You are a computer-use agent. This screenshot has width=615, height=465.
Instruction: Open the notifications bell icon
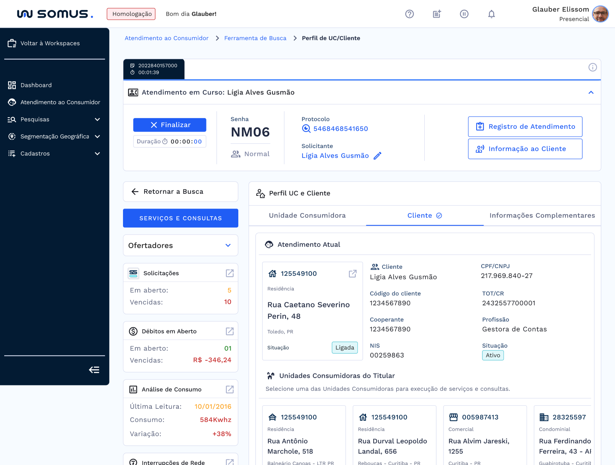point(491,14)
